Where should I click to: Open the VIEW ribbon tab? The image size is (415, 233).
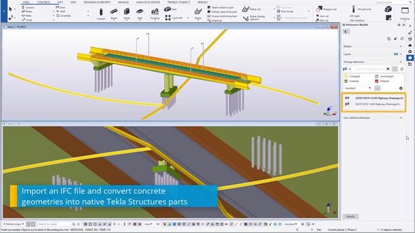(x=73, y=2)
